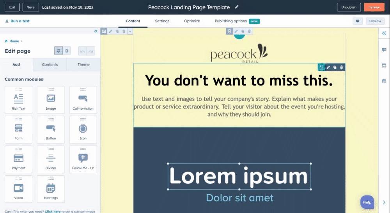Collapse the right sidebar panel

tap(384, 33)
